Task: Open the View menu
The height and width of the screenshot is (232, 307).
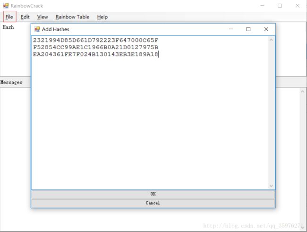Action: [x=43, y=17]
